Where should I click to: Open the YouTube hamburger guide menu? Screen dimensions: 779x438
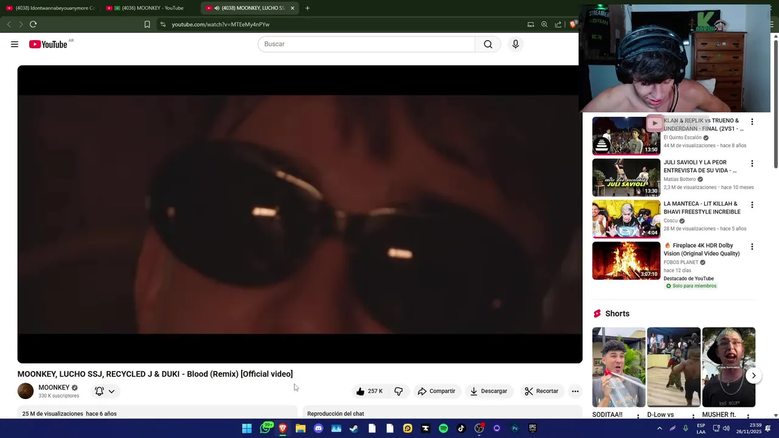point(15,44)
